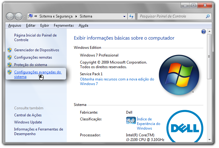Screen dimensions: 219x148
Task: Minimize the Sistema window
Action: (x=185, y=5)
